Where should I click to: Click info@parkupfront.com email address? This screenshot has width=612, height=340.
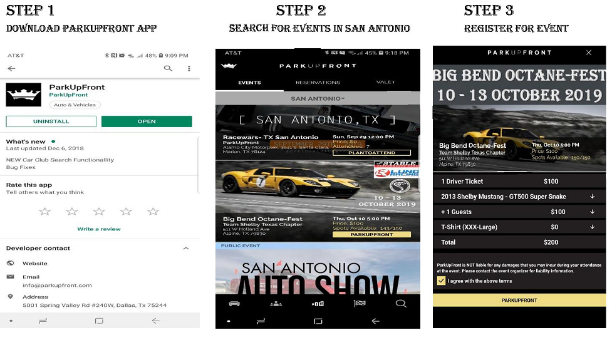pyautogui.click(x=57, y=286)
